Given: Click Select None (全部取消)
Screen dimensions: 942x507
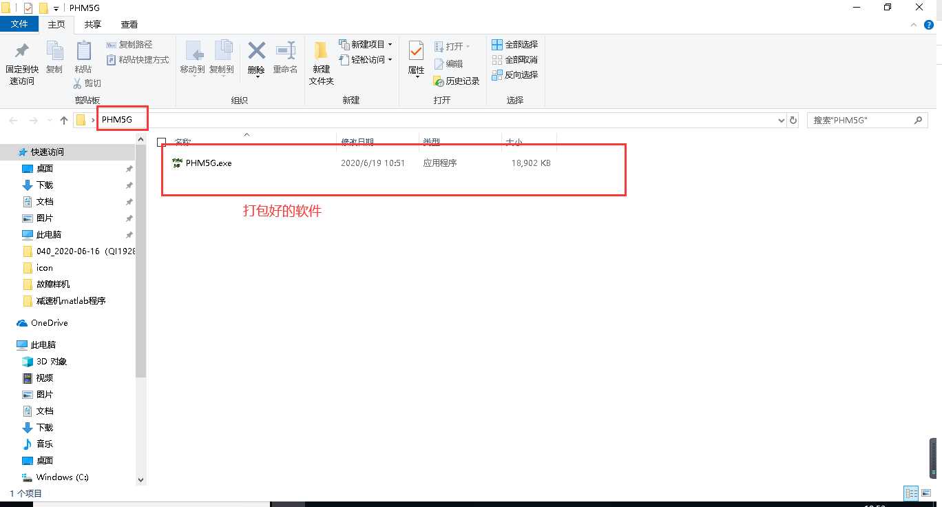Looking at the screenshot, I should tap(514, 60).
